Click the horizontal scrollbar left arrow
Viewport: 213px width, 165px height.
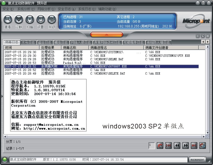5,137
